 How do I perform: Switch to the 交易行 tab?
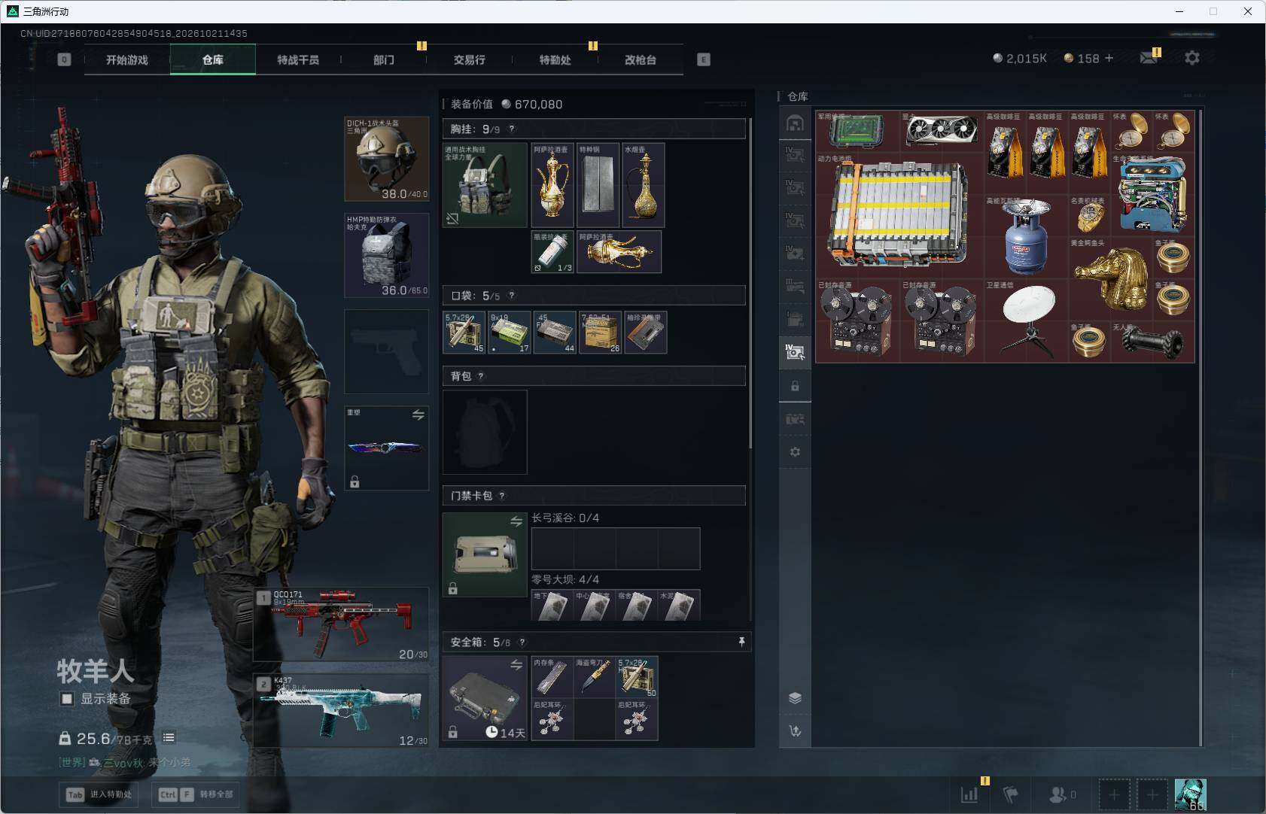click(x=469, y=59)
